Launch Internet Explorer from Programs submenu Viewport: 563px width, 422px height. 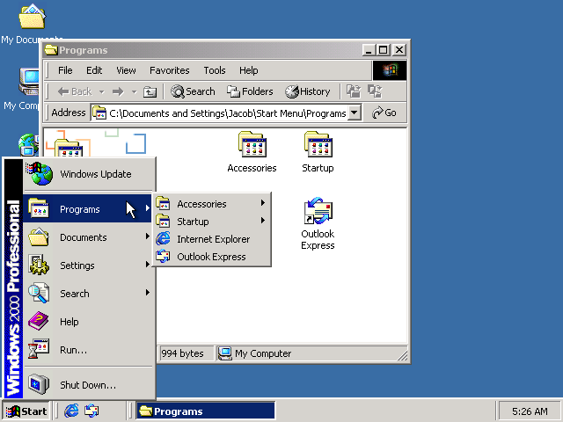[x=212, y=239]
